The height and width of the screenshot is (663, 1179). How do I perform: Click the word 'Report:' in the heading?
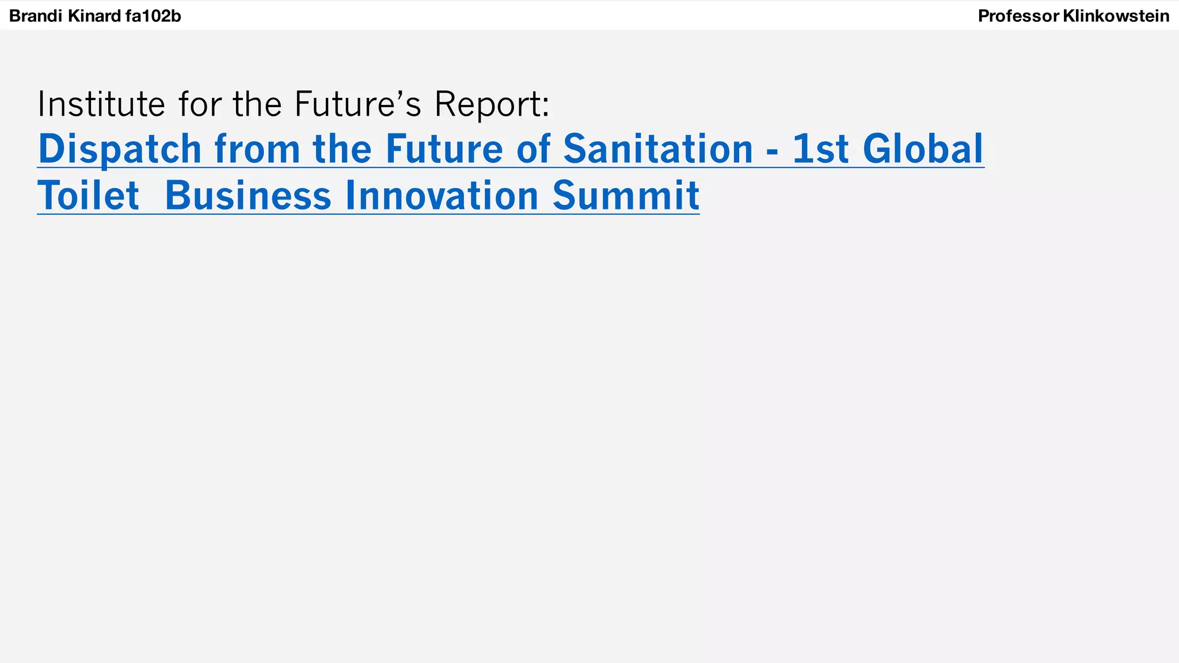[492, 104]
